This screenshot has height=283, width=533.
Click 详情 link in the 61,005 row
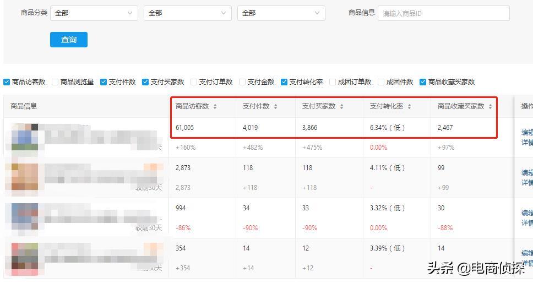pos(527,143)
